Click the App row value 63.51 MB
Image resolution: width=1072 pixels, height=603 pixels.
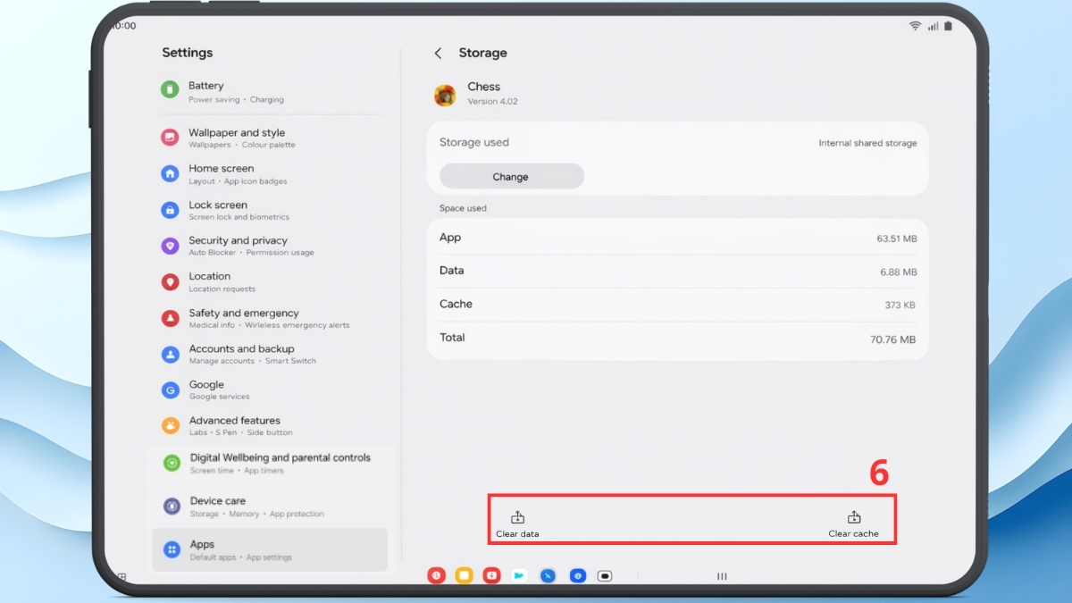(x=897, y=239)
